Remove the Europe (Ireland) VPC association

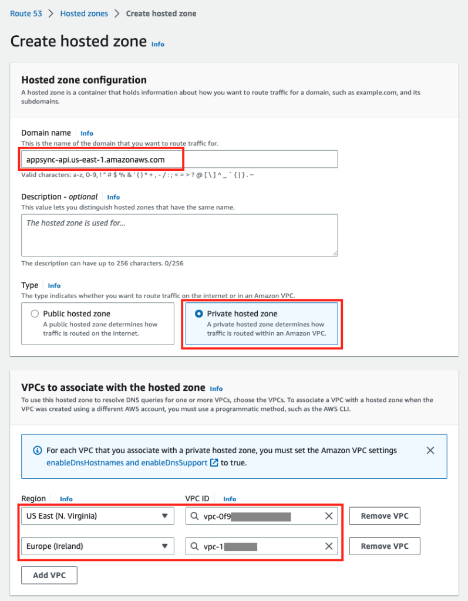pyautogui.click(x=384, y=546)
